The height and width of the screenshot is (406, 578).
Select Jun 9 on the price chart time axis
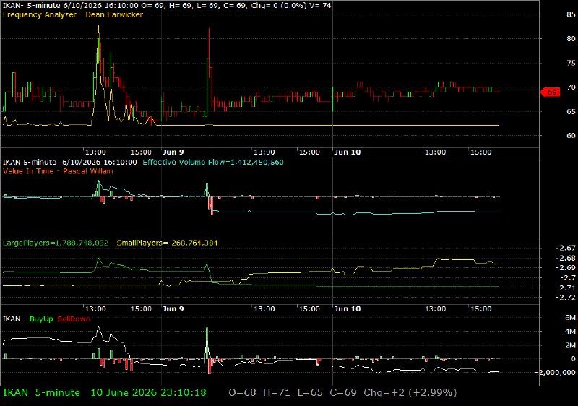click(173, 152)
